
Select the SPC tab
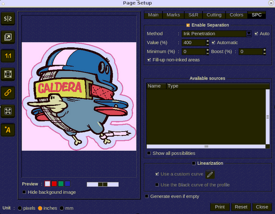click(257, 15)
